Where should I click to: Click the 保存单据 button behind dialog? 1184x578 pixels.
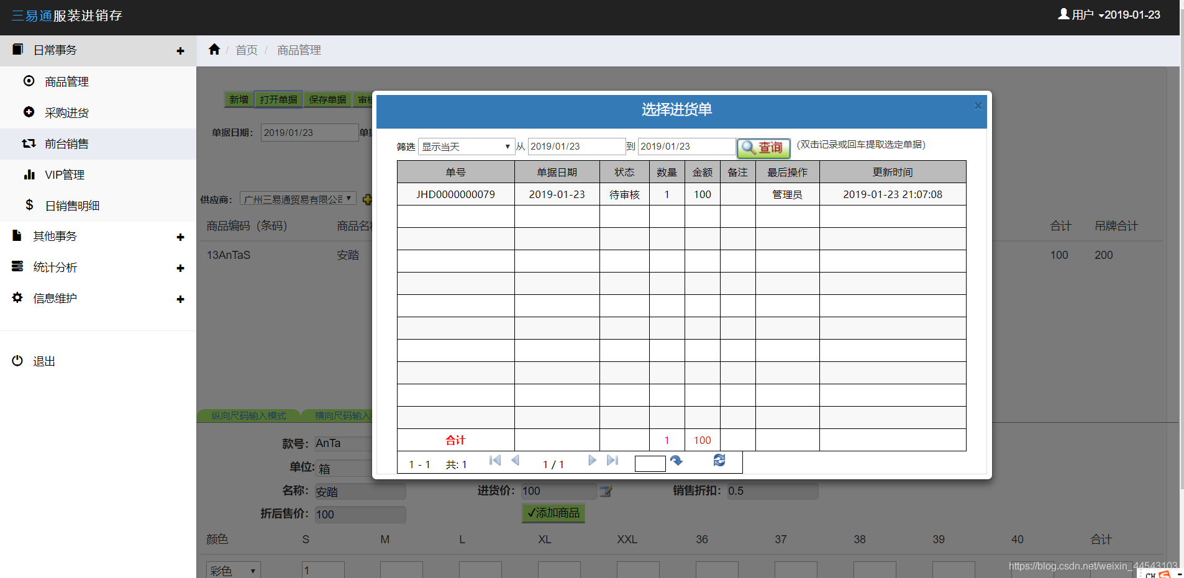tap(327, 99)
